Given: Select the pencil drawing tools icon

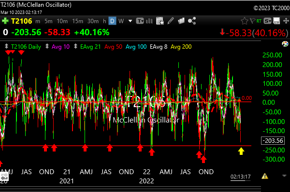Looking at the screenshot, I should click(171, 21).
